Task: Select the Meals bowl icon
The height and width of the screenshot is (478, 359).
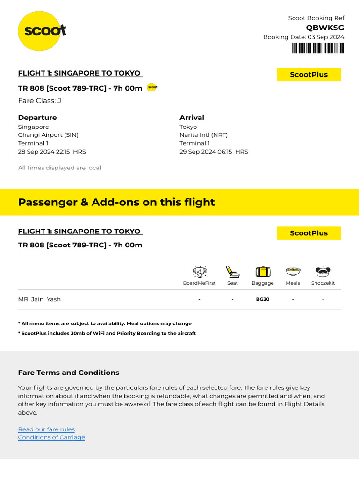Action: click(x=293, y=271)
